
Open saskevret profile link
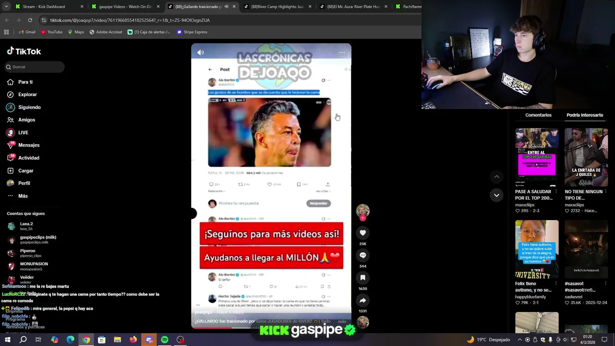tap(573, 297)
